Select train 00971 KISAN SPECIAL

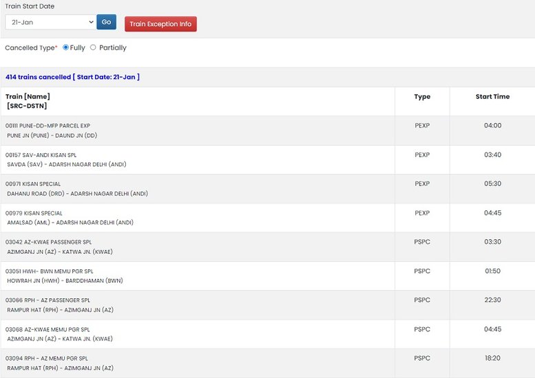click(33, 184)
